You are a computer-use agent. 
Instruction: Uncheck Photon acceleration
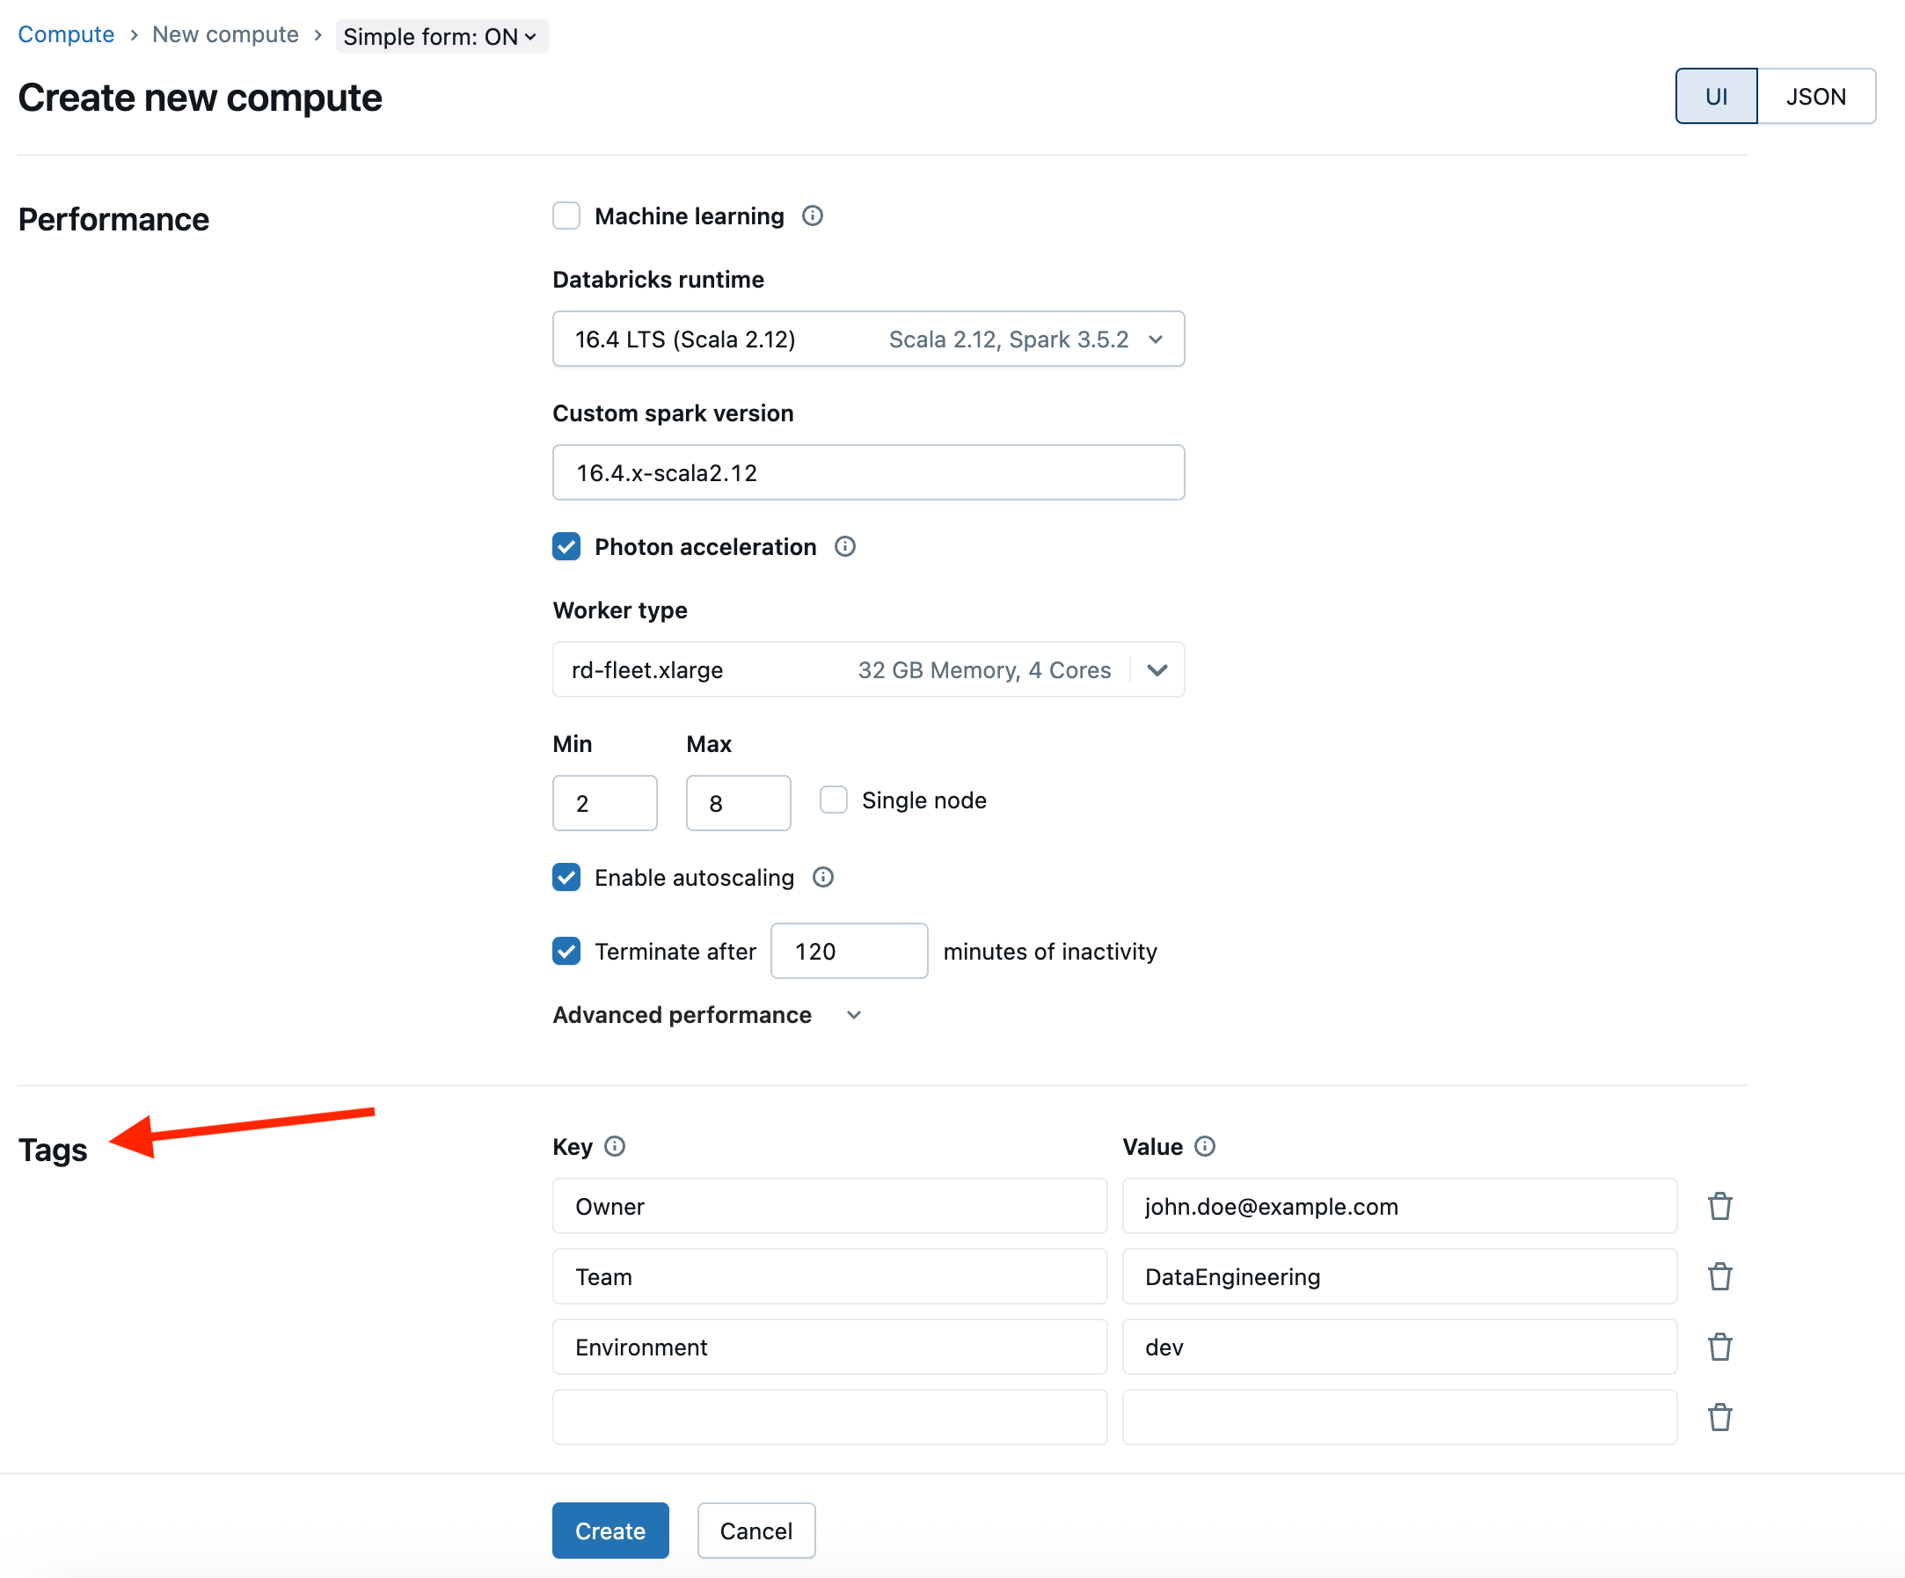coord(567,546)
